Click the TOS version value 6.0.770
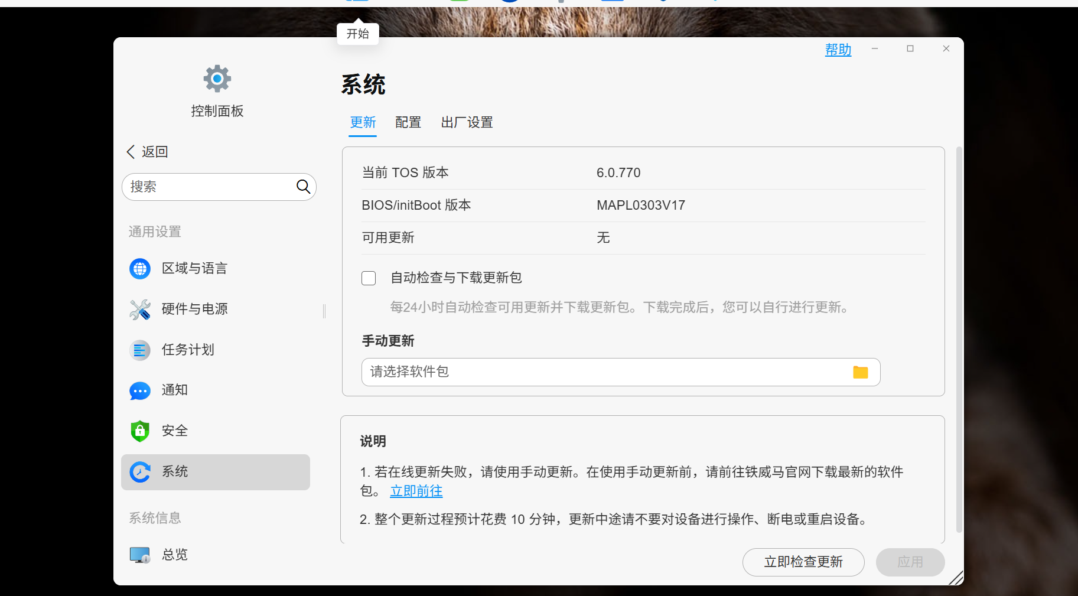Screen dimensions: 1078x596 coord(618,173)
